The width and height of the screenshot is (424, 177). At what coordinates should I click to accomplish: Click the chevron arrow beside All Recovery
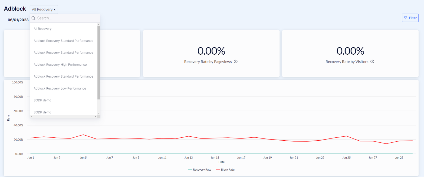tap(55, 9)
